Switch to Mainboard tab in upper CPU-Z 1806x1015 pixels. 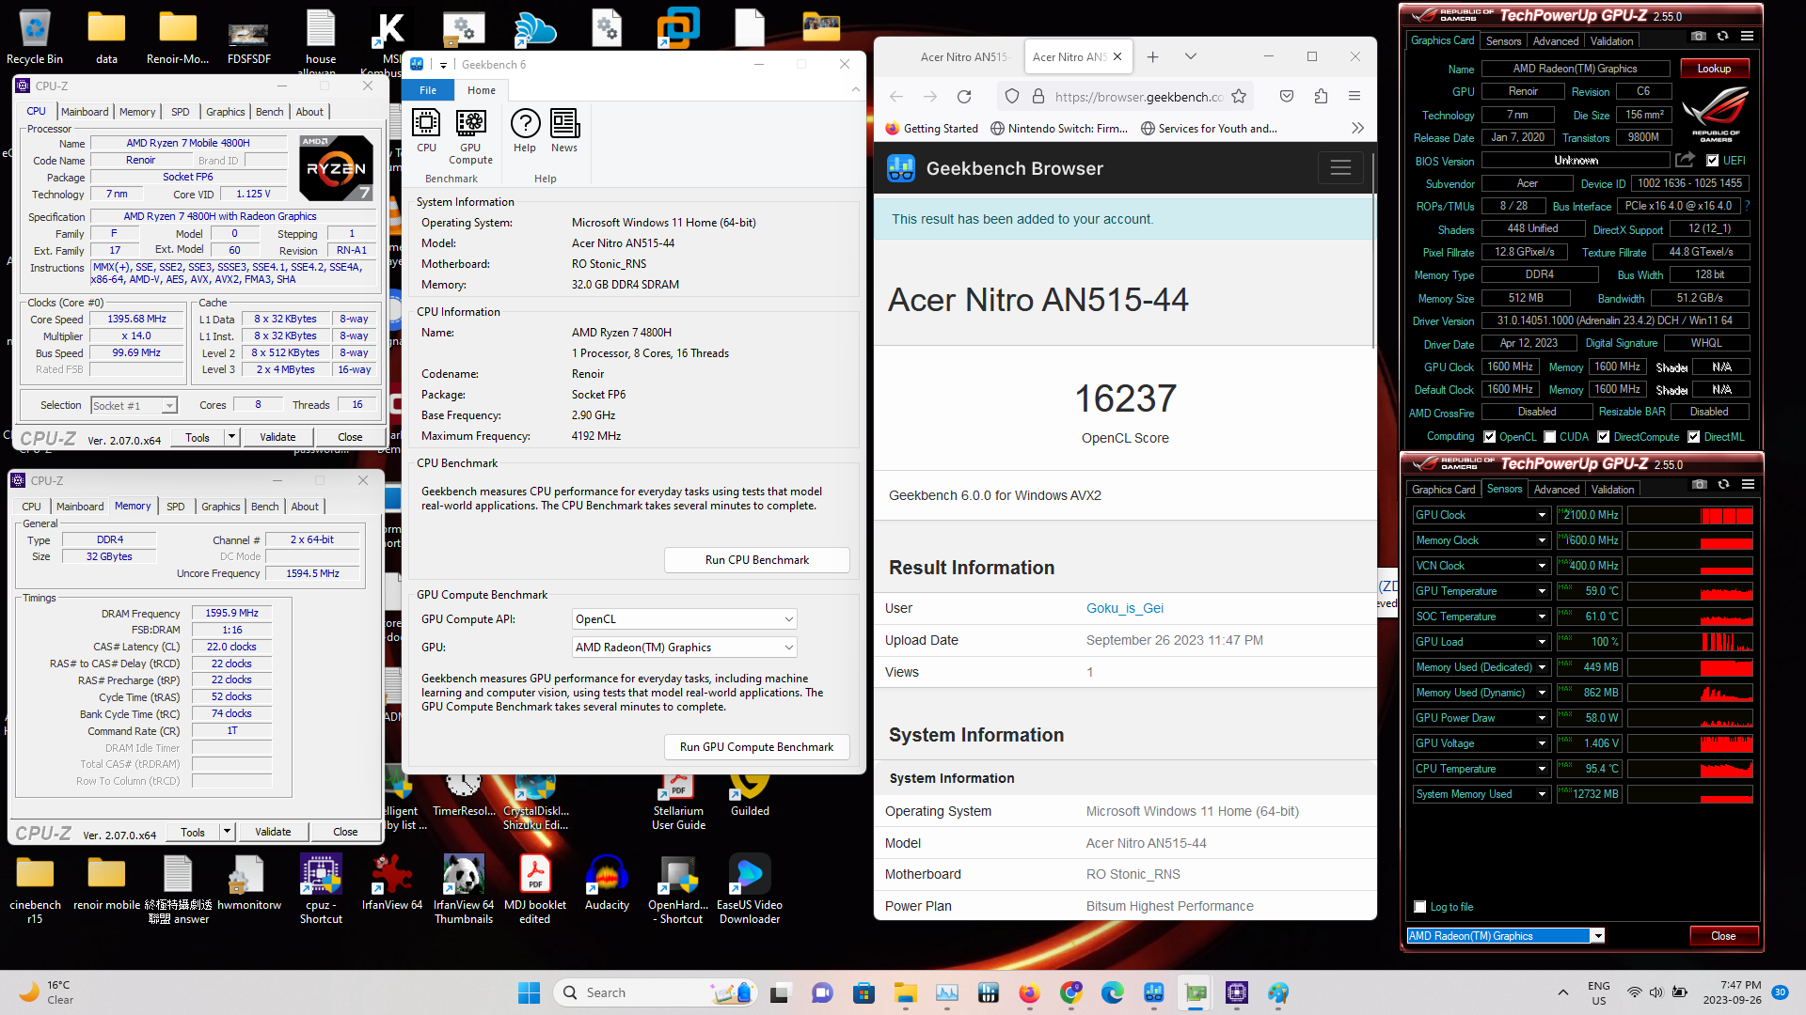[x=85, y=112]
